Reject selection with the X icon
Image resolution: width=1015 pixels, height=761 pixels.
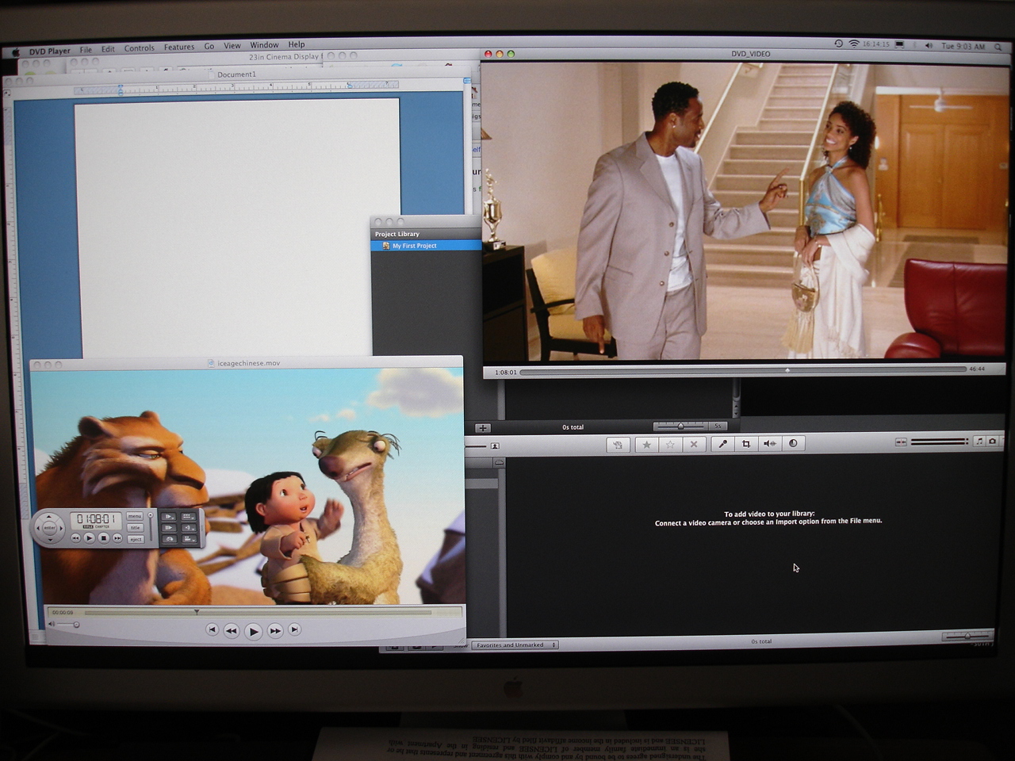pos(694,444)
